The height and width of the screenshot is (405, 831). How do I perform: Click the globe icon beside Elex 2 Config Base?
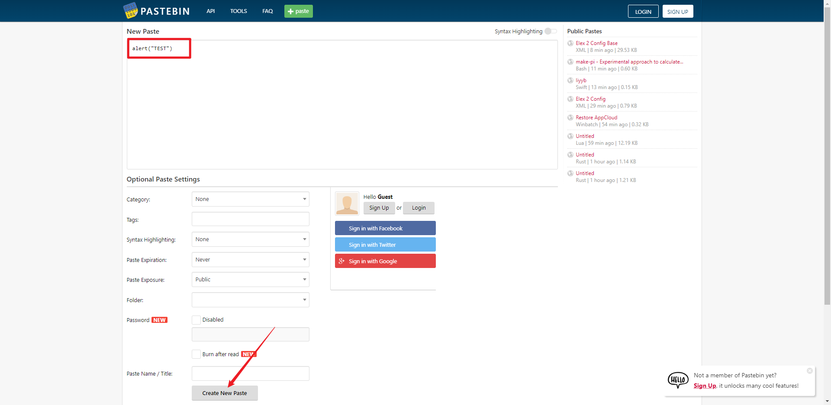(570, 43)
